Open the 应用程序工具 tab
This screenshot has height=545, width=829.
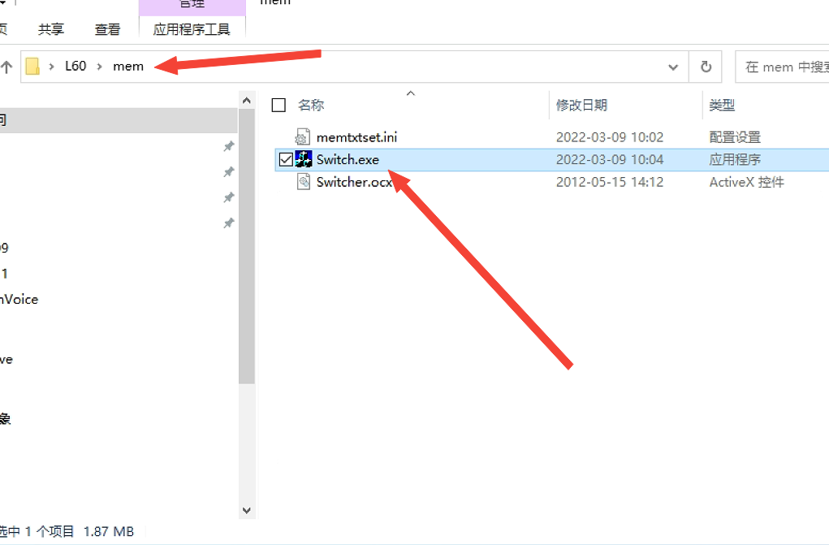click(x=192, y=29)
